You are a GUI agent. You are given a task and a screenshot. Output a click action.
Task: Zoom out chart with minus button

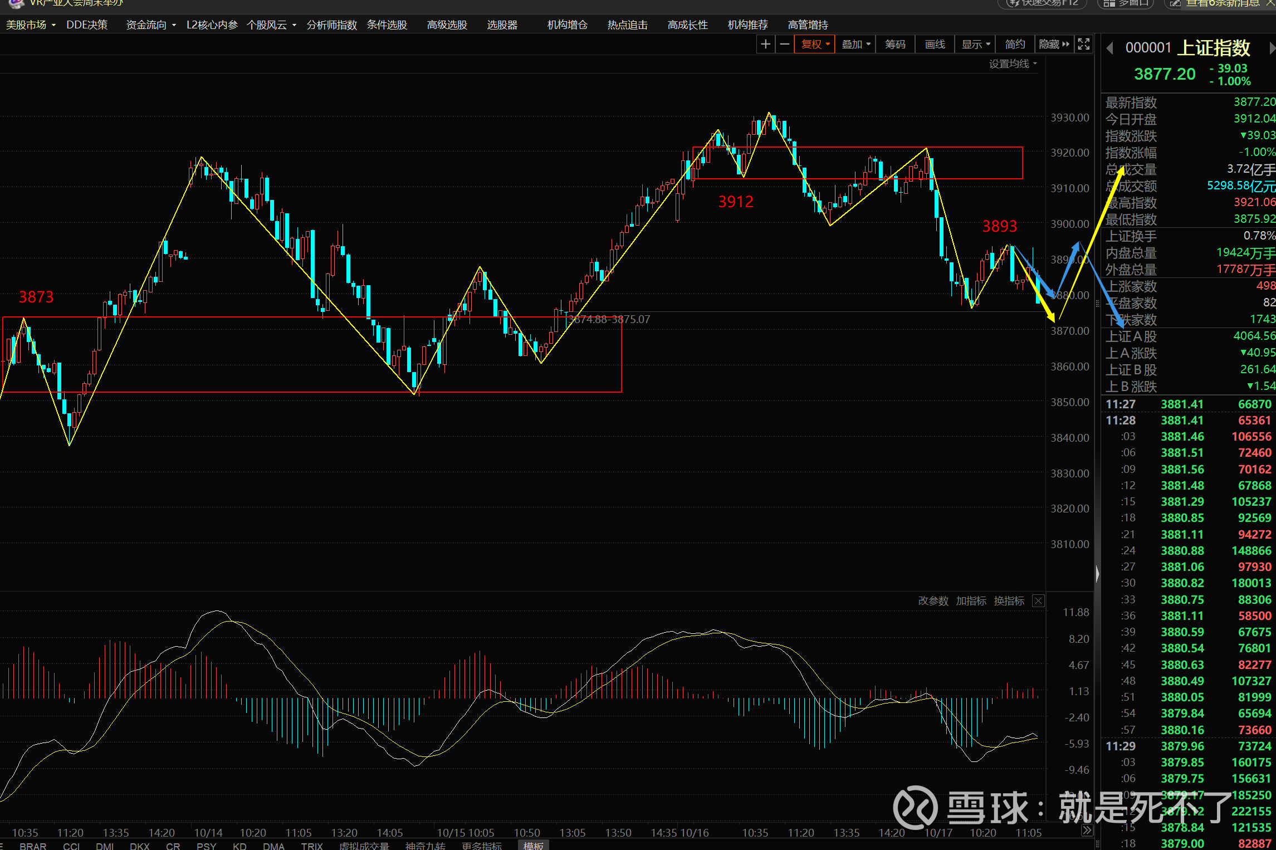[x=785, y=44]
